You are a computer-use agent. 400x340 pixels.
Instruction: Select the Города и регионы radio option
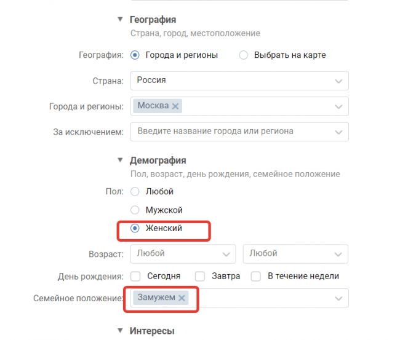[135, 55]
